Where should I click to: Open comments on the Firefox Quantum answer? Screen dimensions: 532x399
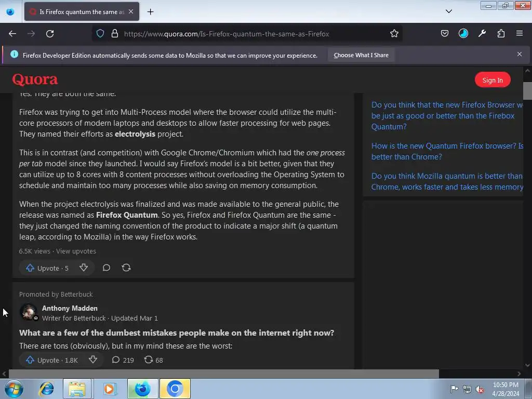pos(106,268)
